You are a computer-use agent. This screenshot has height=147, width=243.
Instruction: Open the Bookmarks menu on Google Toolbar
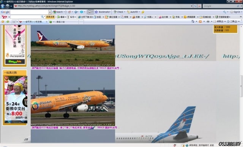pos(104,12)
